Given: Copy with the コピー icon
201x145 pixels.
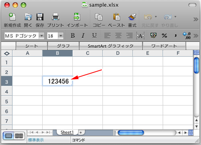Looking at the screenshot, I should [99, 17].
